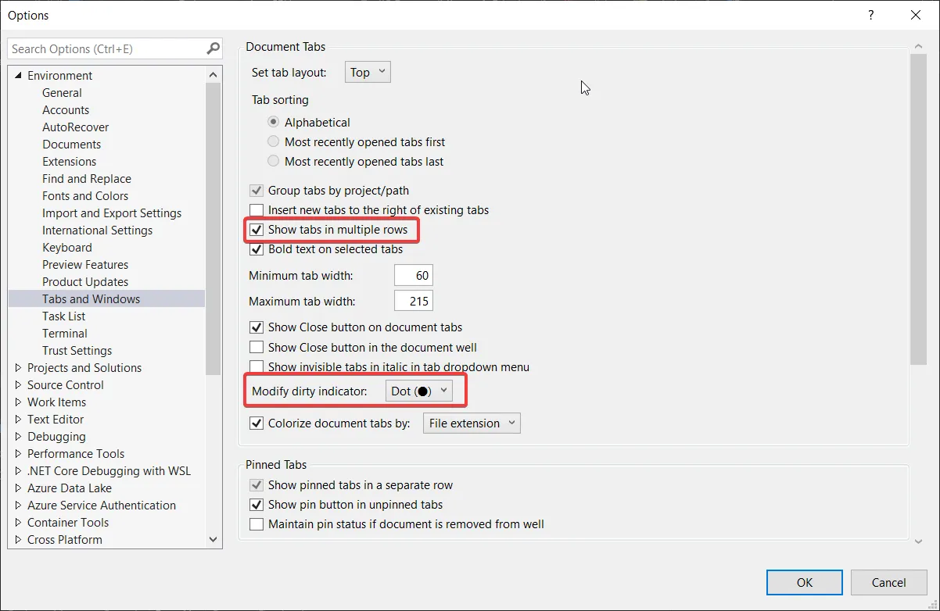
Task: Open the "Set tab layout" dropdown
Action: tap(367, 71)
